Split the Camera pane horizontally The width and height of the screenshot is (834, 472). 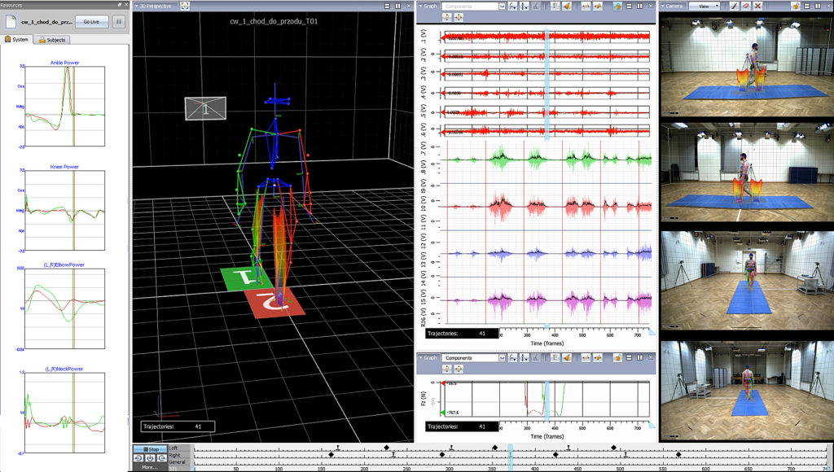tap(806, 6)
